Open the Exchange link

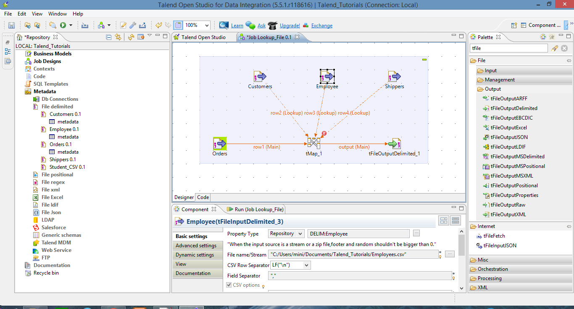[322, 26]
